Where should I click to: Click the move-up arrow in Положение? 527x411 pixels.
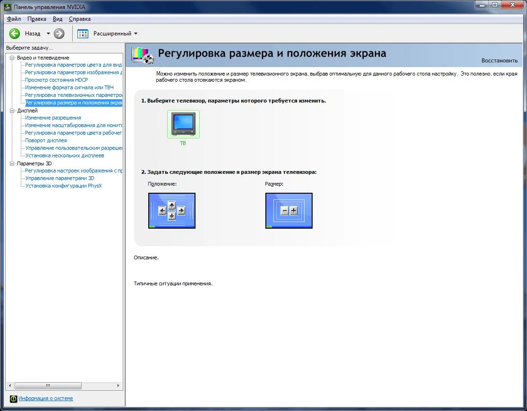pyautogui.click(x=172, y=205)
